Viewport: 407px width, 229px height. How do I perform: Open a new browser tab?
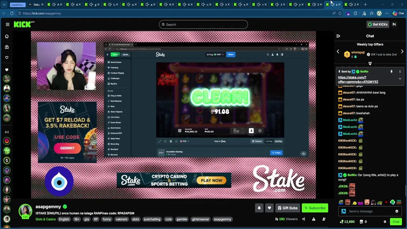tap(365, 4)
